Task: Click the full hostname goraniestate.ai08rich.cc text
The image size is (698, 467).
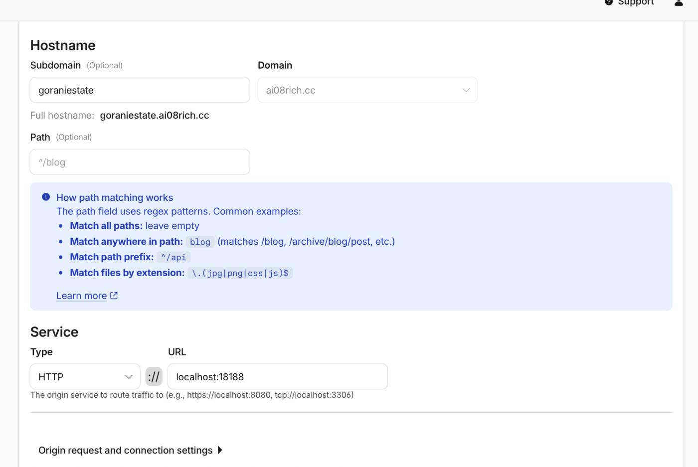Action: [x=155, y=115]
